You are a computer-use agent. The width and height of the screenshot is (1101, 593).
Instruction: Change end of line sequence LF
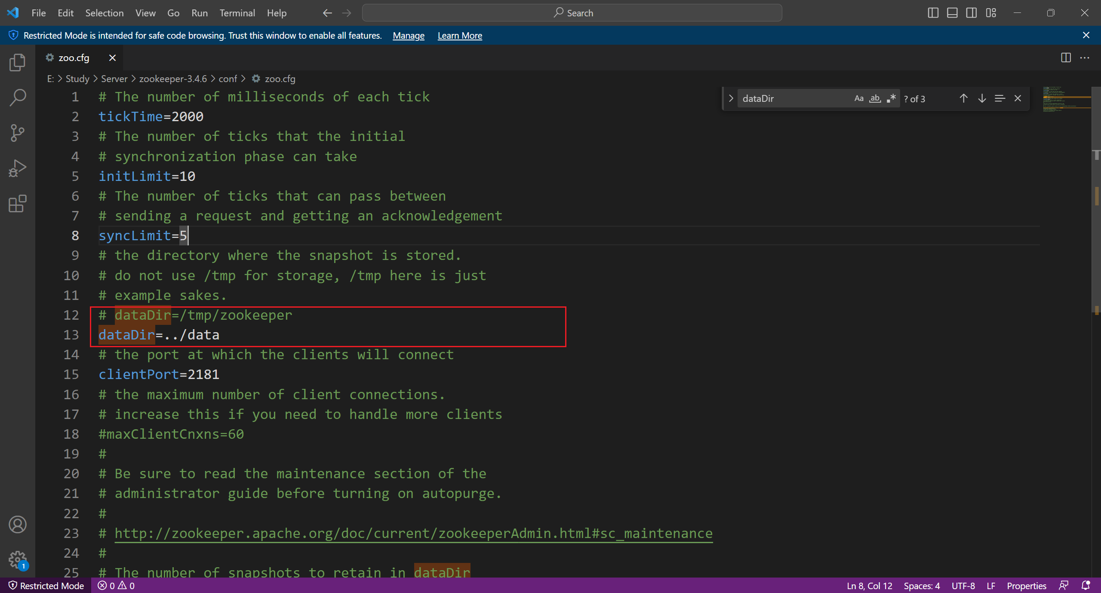pyautogui.click(x=991, y=586)
